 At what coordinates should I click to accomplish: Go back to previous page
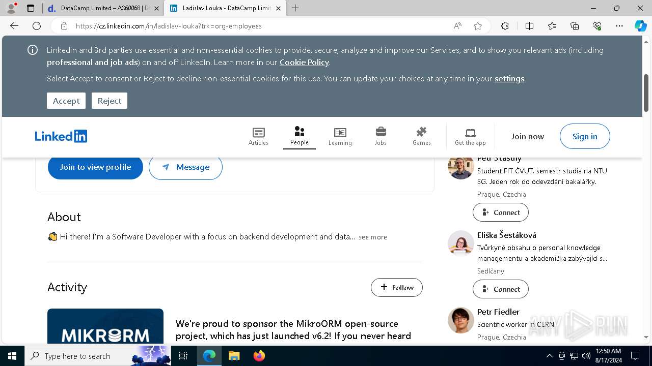pos(14,26)
